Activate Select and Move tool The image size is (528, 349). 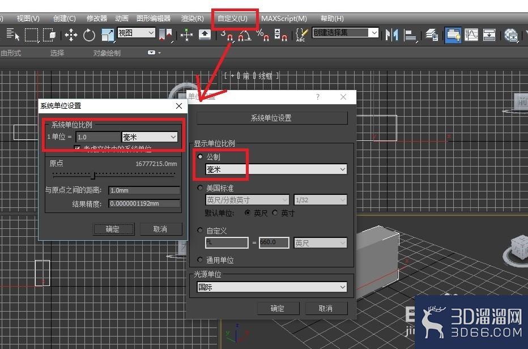click(71, 35)
